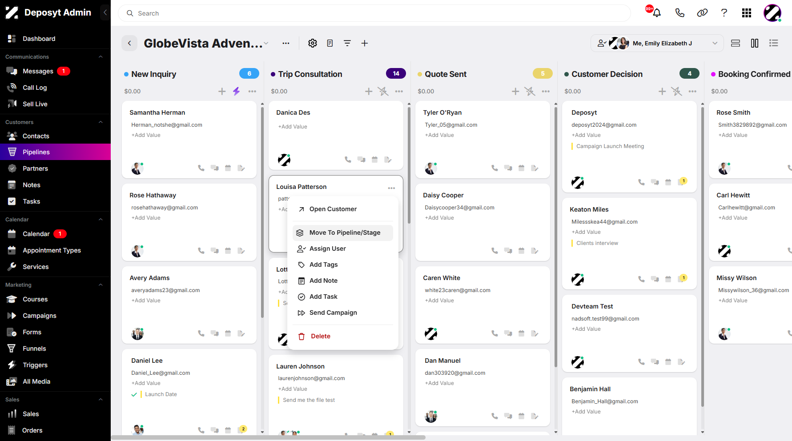Choose Add Tags from context menu

(343, 265)
